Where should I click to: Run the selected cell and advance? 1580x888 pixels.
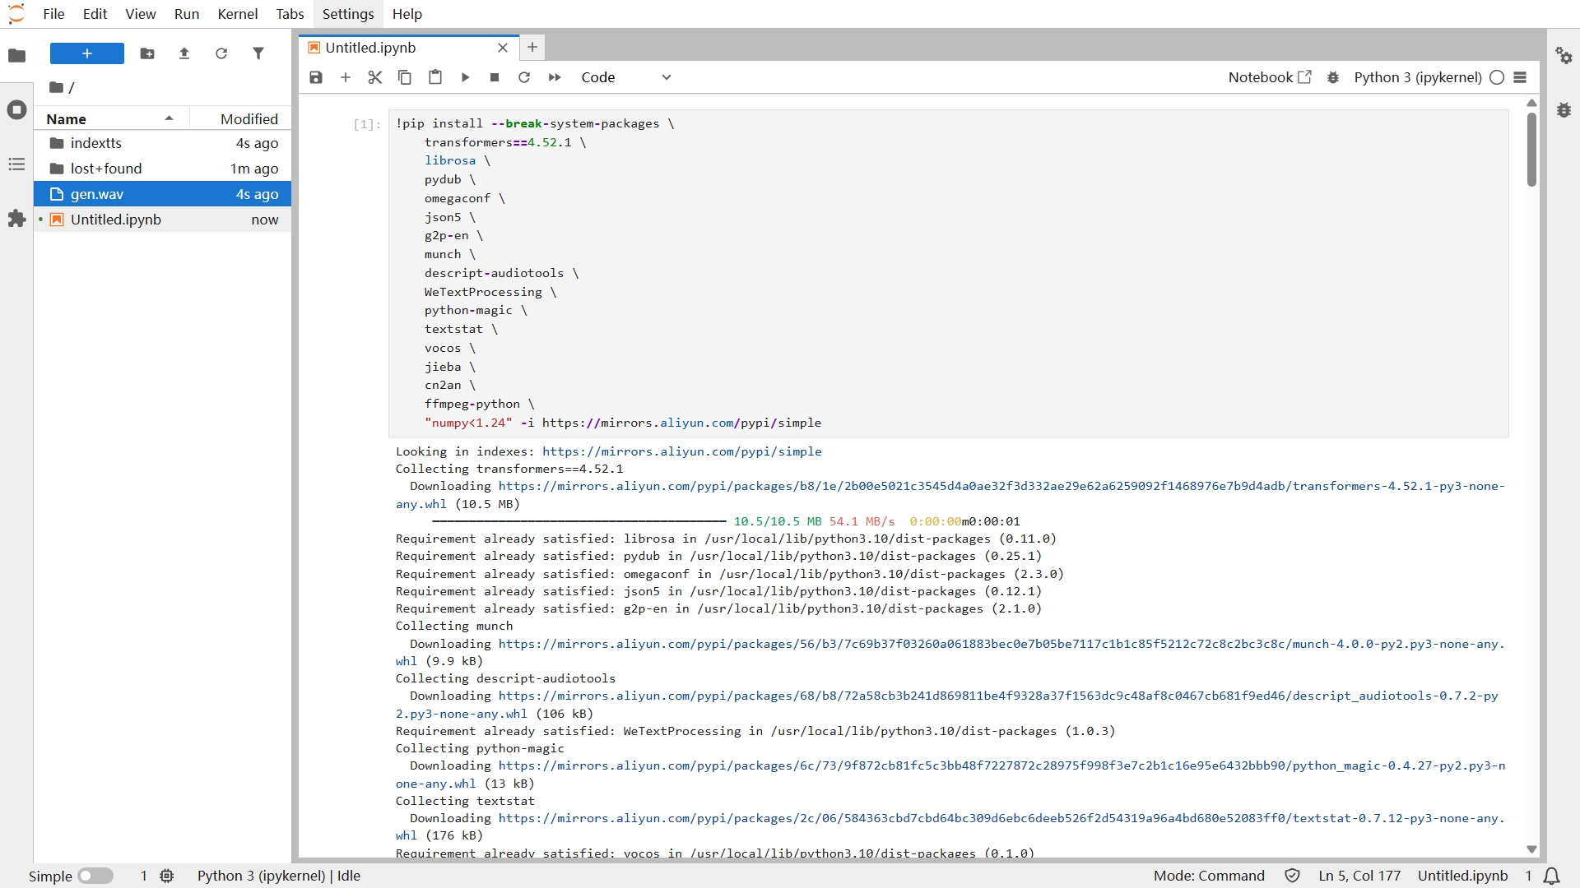(465, 77)
